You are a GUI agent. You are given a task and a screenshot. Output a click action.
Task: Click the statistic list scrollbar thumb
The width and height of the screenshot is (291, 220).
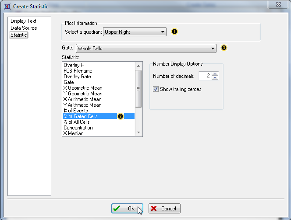[138, 89]
